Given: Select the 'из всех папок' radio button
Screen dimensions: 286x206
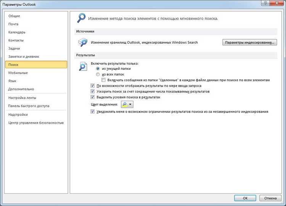Looking at the screenshot, I should (x=98, y=74).
